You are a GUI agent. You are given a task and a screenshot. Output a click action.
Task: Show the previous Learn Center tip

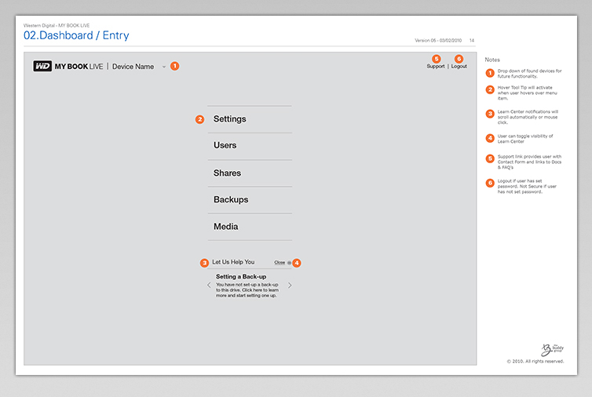click(209, 286)
